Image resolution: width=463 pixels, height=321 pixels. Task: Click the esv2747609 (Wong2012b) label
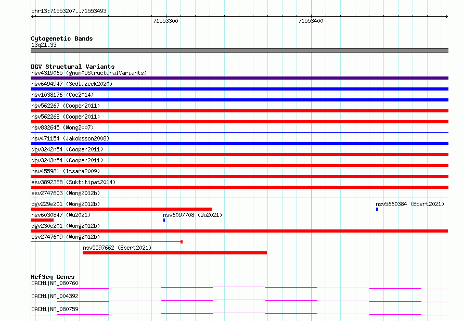click(x=66, y=237)
